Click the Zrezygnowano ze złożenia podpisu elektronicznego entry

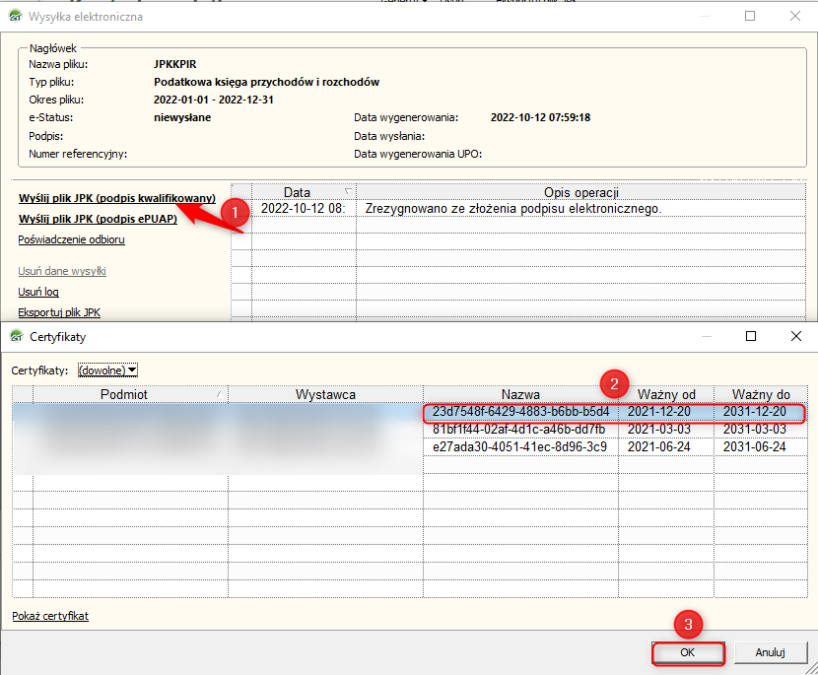coord(513,209)
